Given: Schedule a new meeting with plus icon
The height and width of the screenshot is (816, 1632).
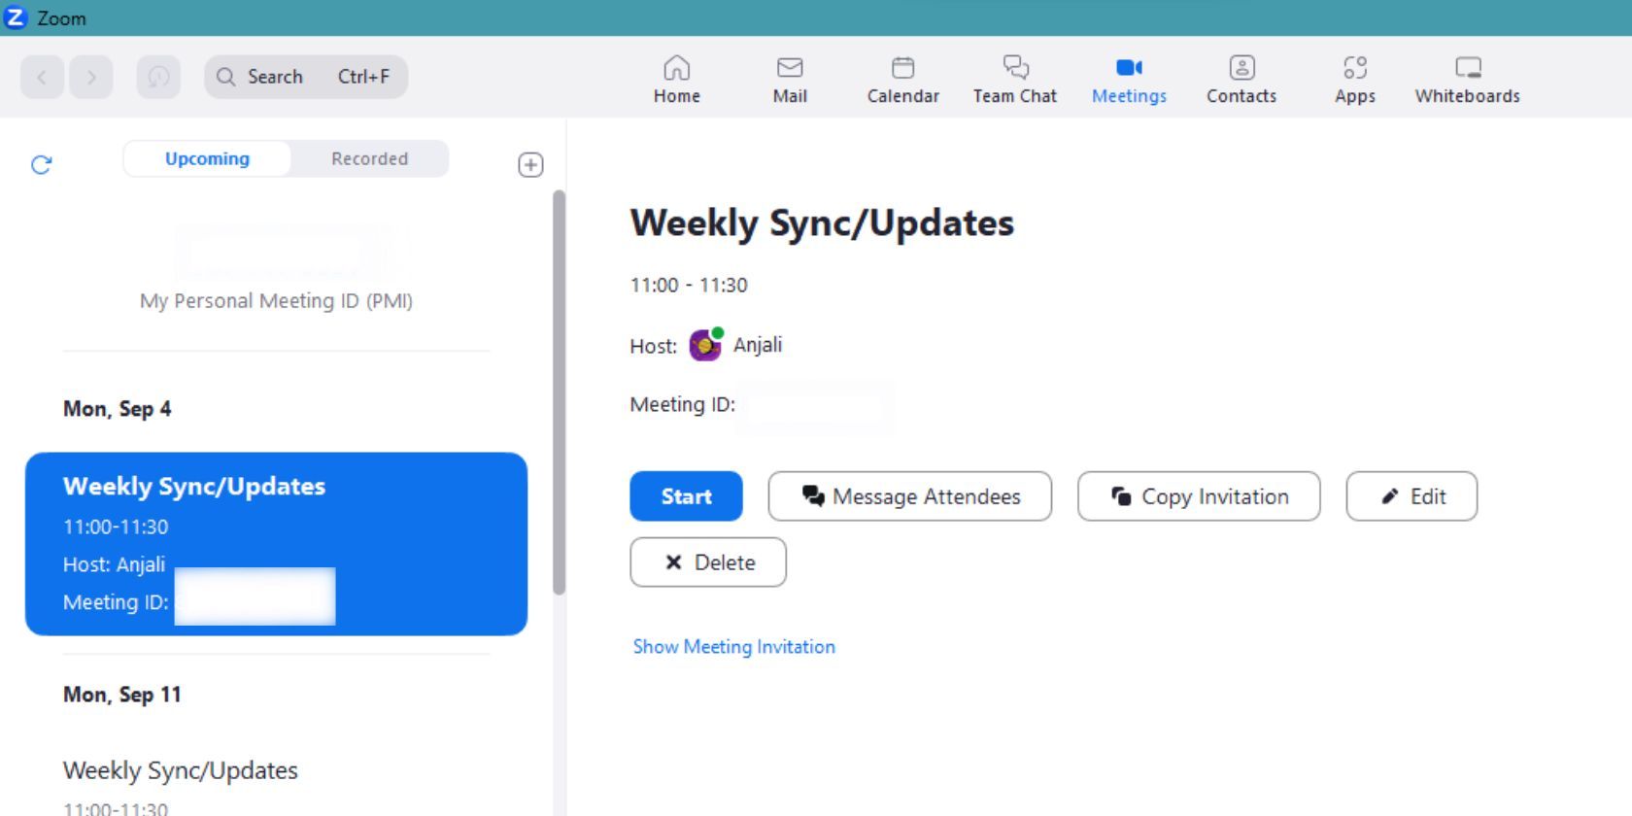Looking at the screenshot, I should point(530,164).
